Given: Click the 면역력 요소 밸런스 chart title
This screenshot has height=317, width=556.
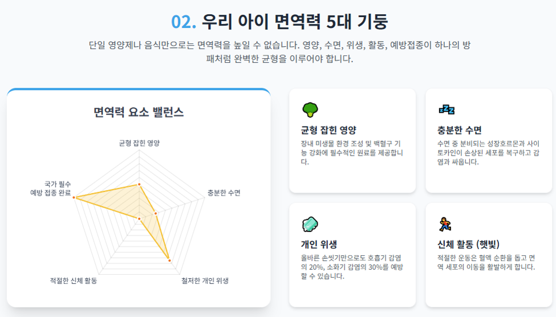Looking at the screenshot, I should tap(139, 112).
